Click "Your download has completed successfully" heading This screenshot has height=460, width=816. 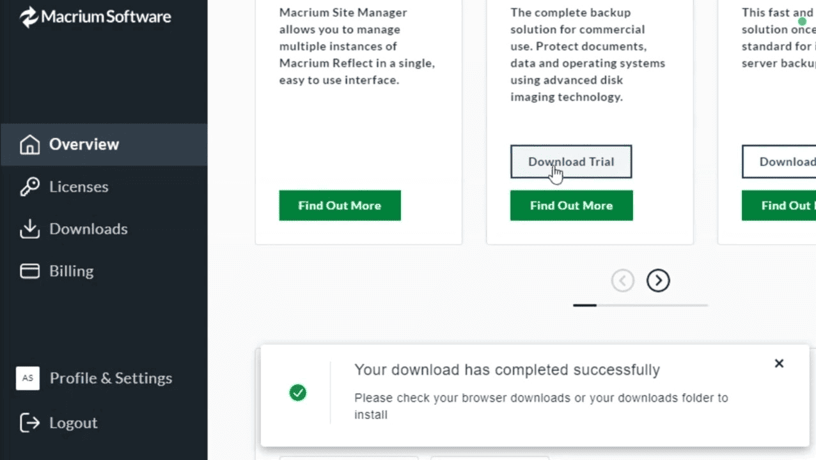[507, 370]
